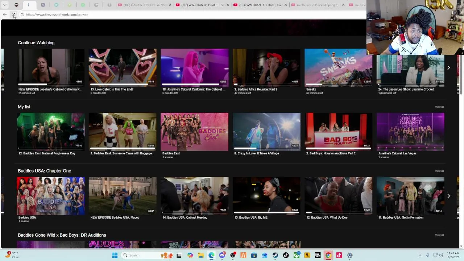
Task: Open 'Baddies East: Someone Came with Baggage' thumbnail
Action: click(123, 132)
